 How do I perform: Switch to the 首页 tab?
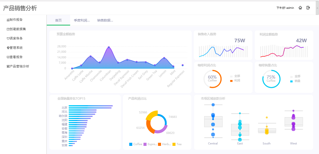pyautogui.click(x=58, y=21)
